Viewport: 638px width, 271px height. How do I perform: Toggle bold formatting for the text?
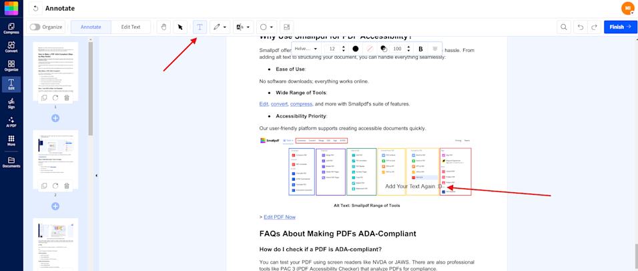point(420,49)
